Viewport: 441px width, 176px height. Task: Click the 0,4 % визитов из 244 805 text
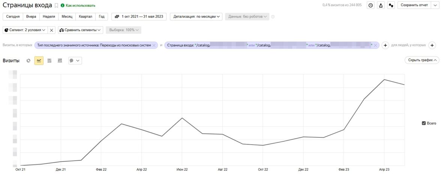click(342, 5)
